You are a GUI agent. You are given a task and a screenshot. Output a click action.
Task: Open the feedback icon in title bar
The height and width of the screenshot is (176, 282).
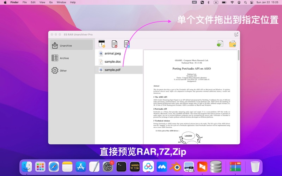[x=236, y=34]
